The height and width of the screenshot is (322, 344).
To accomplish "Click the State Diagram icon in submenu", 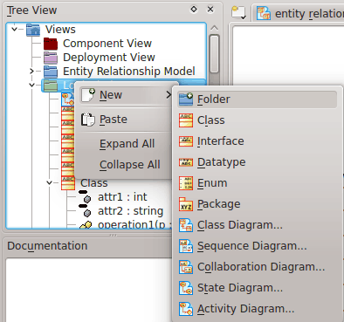I will pyautogui.click(x=186, y=288).
